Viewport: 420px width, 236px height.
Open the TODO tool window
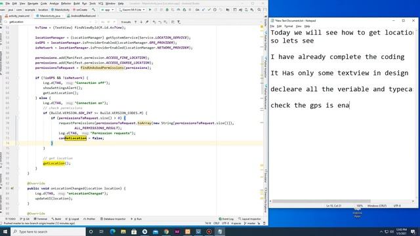(x=10, y=219)
